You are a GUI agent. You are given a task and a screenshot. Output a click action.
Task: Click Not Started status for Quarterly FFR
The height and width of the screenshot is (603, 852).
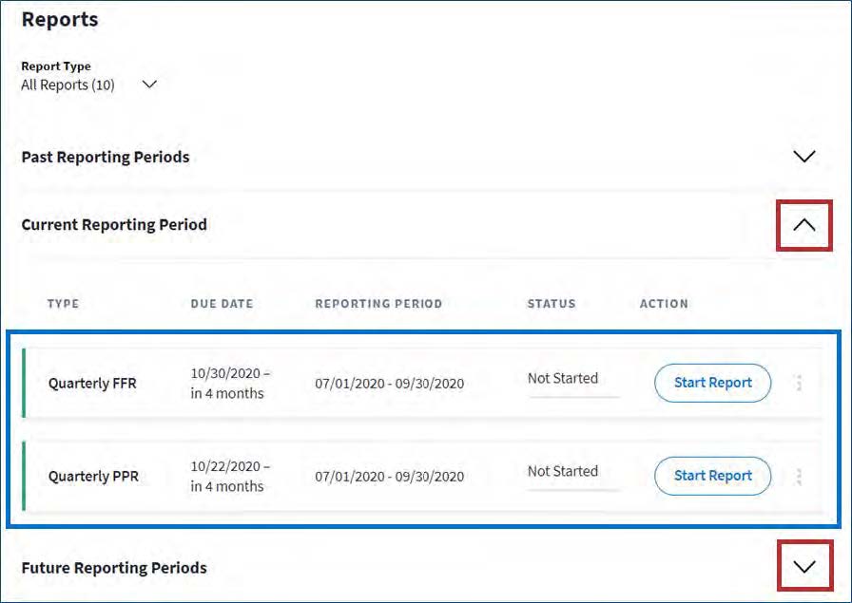tap(563, 378)
